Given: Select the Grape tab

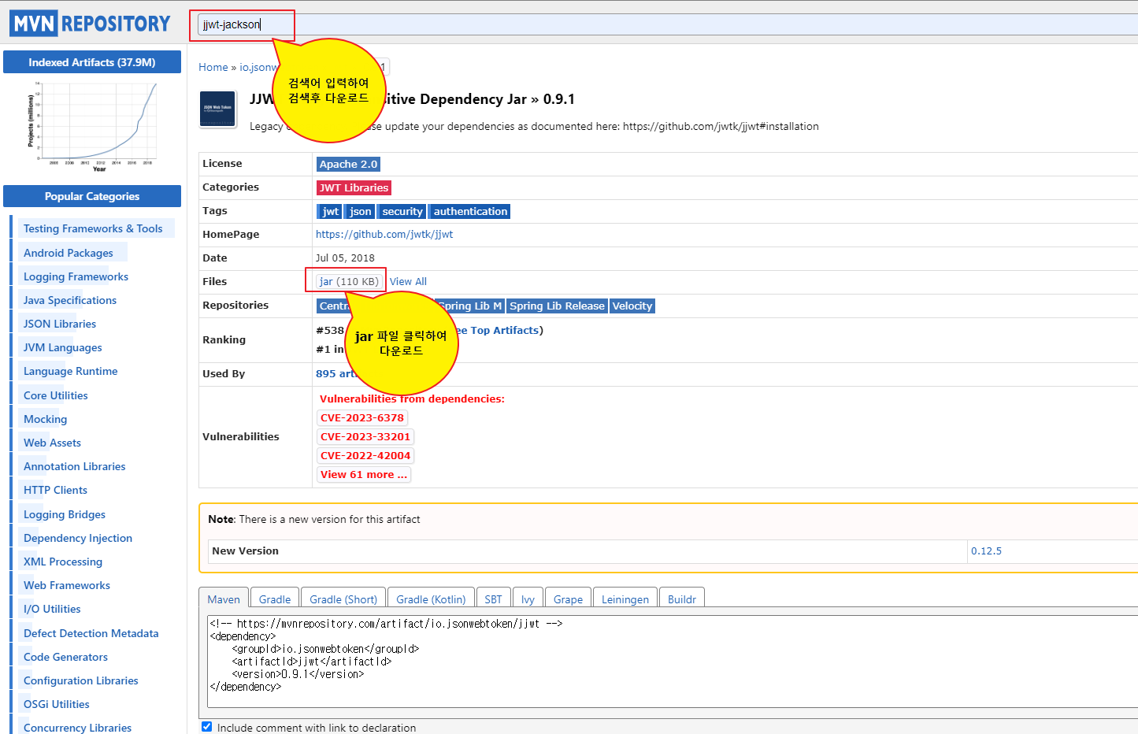Looking at the screenshot, I should 568,599.
